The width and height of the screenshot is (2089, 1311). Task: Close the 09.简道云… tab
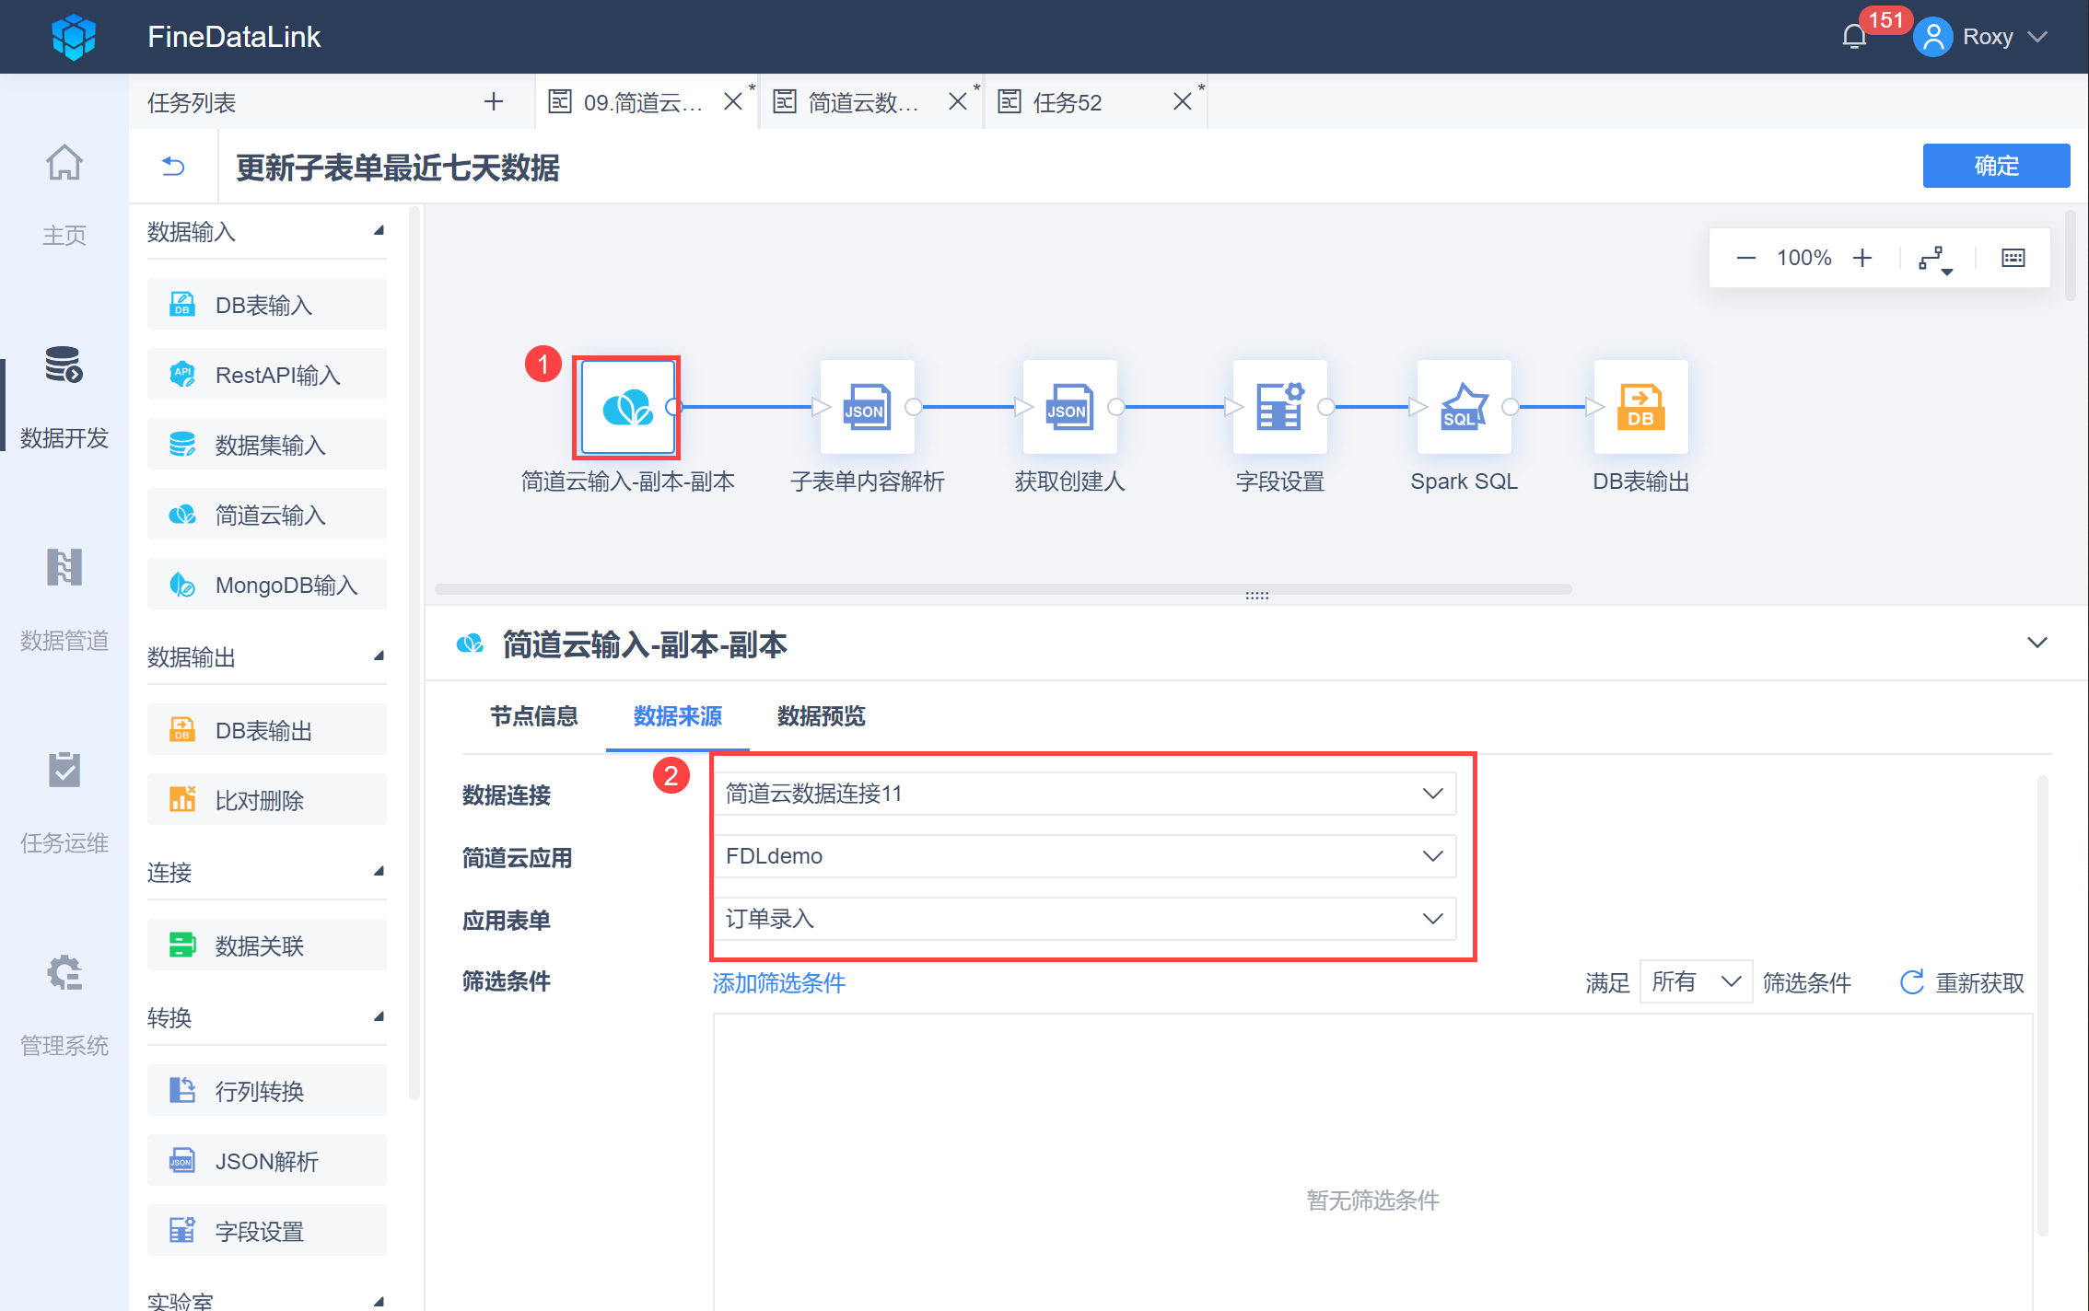733,101
